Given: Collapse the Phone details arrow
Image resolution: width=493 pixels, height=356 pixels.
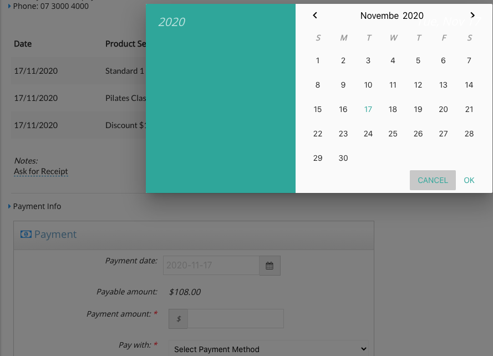Looking at the screenshot, I should point(9,6).
